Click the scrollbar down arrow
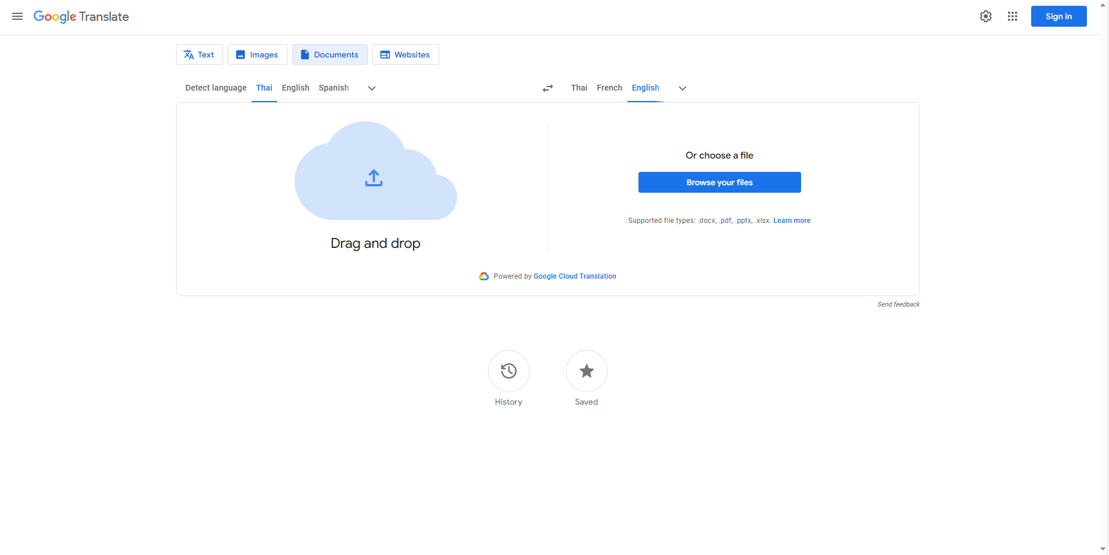This screenshot has height=555, width=1109. [1103, 549]
